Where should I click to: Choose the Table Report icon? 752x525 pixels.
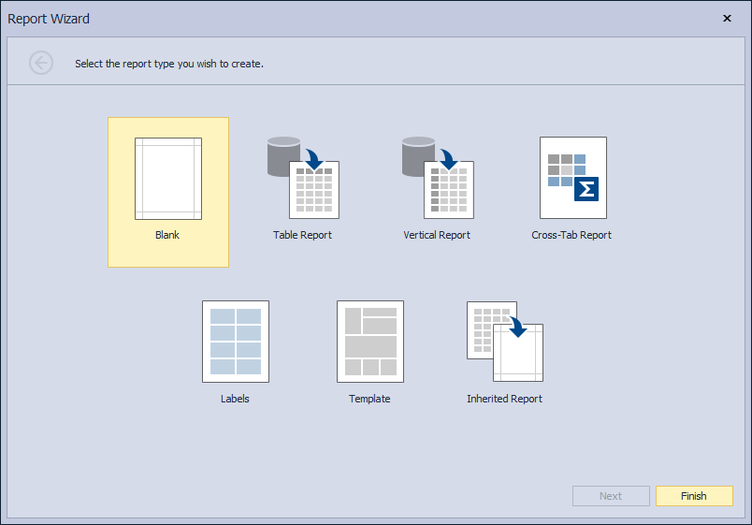(303, 178)
